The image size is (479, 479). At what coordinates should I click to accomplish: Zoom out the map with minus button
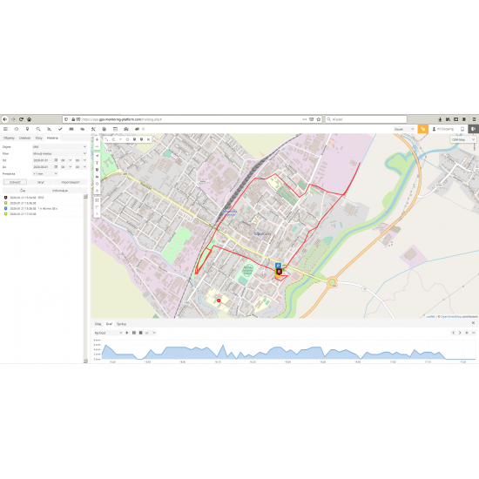tap(98, 146)
